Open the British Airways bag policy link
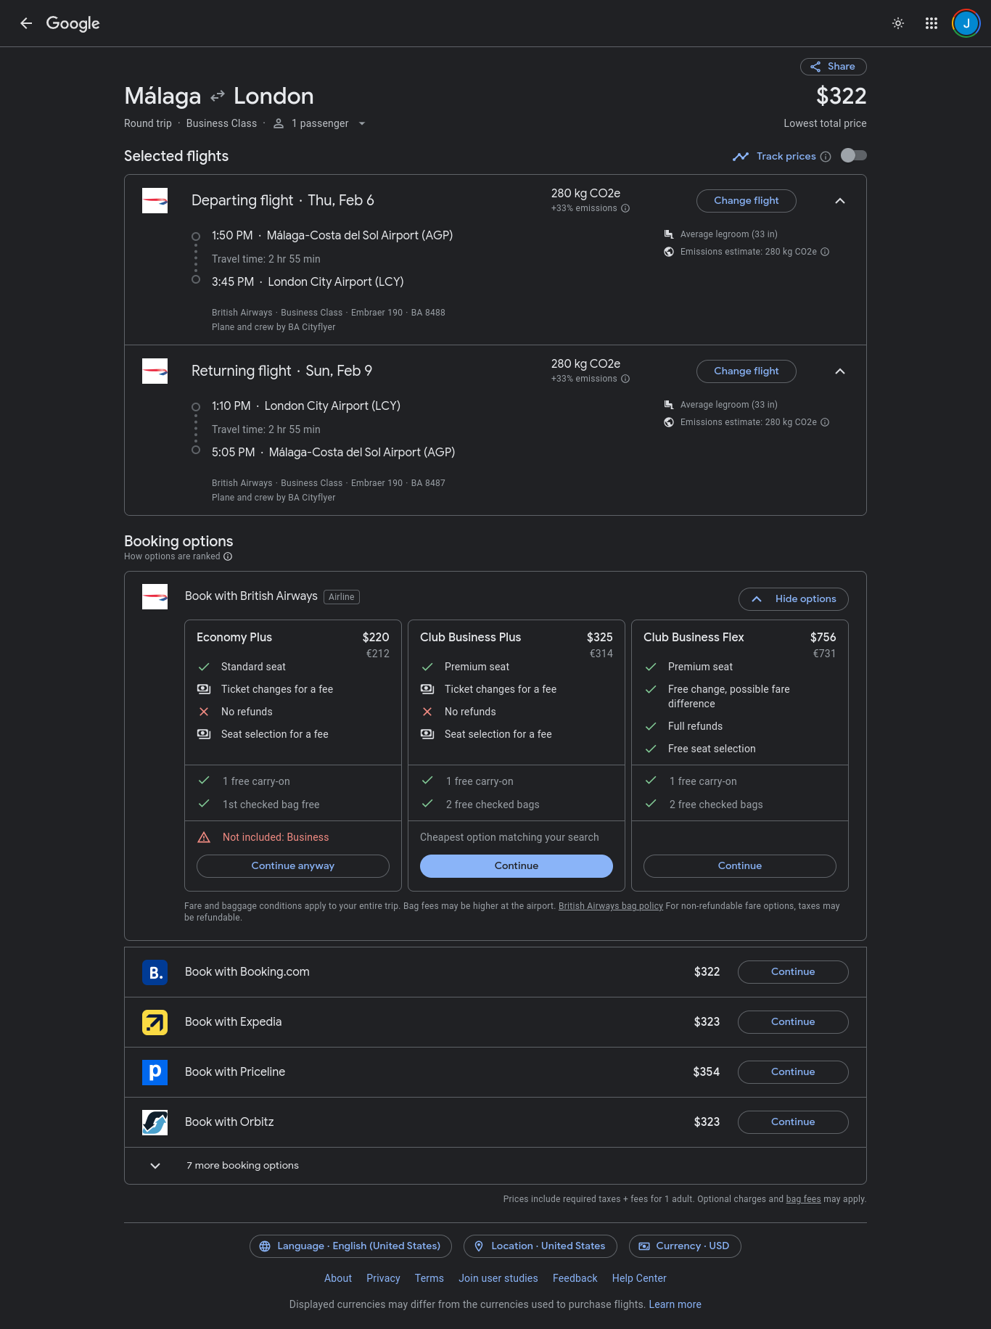The height and width of the screenshot is (1329, 991). coord(610,906)
